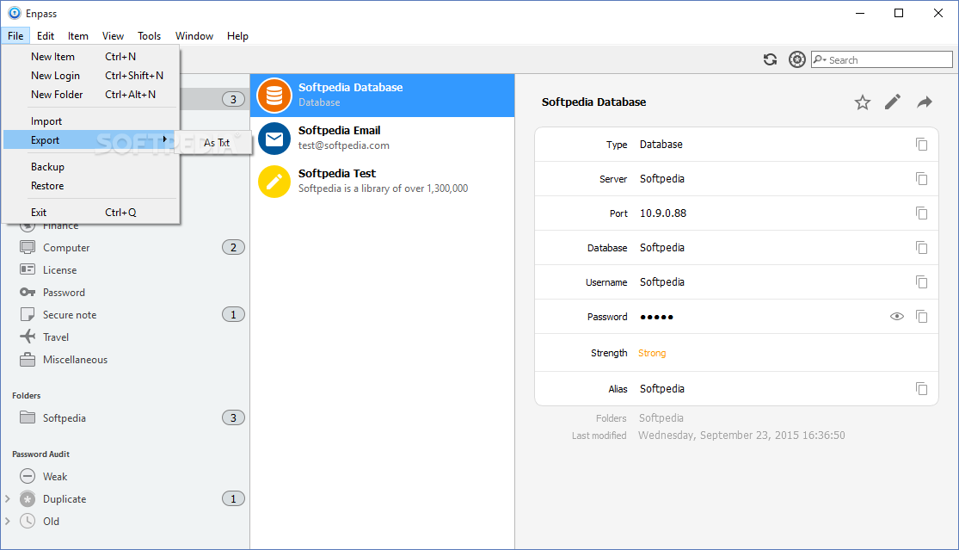Select the Travel category
This screenshot has height=550, width=959.
coord(126,337)
